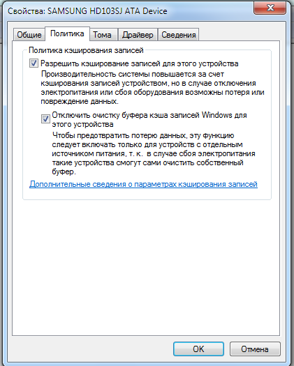The height and width of the screenshot is (366, 294).
Task: Show the Сведения tab
Action: (x=179, y=35)
